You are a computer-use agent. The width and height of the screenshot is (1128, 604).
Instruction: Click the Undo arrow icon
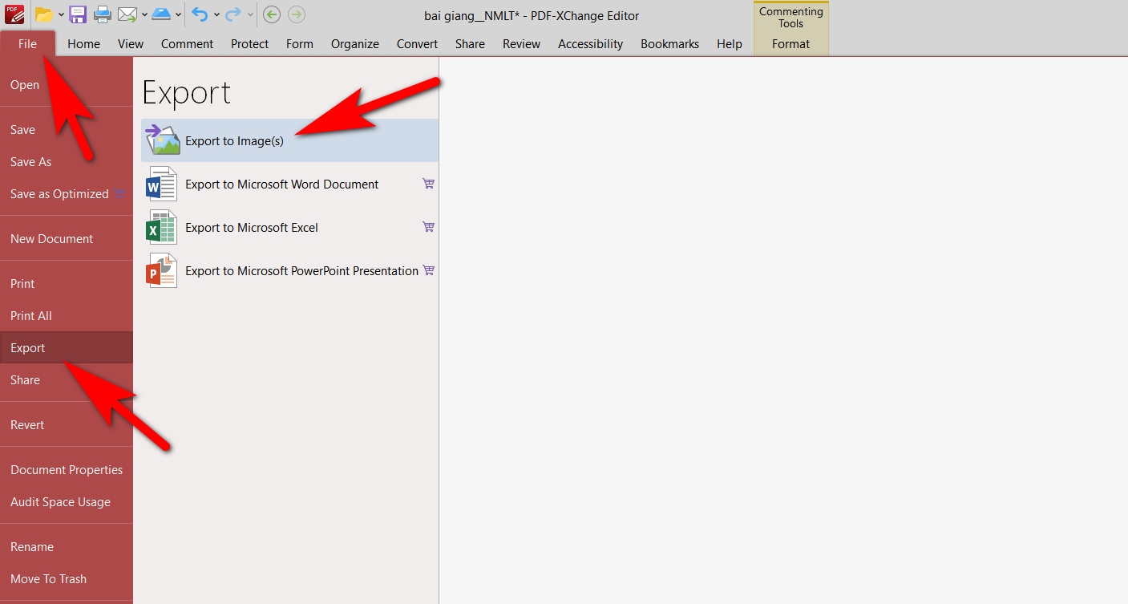click(200, 14)
